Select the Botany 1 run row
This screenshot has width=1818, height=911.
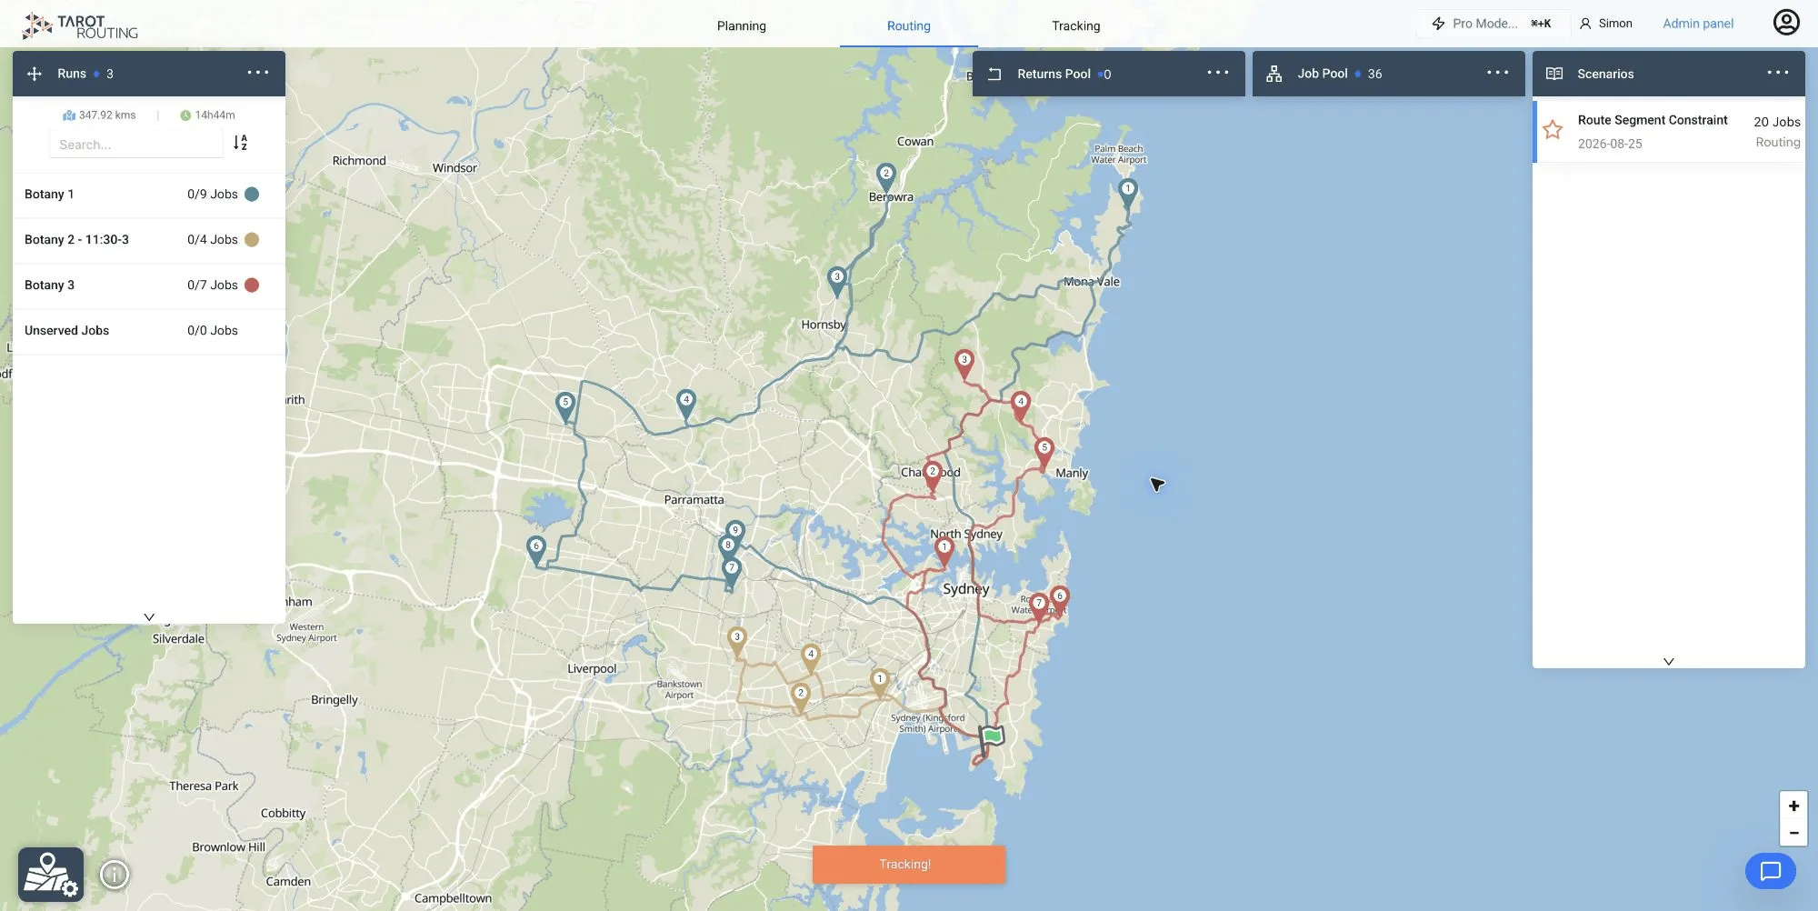149,195
